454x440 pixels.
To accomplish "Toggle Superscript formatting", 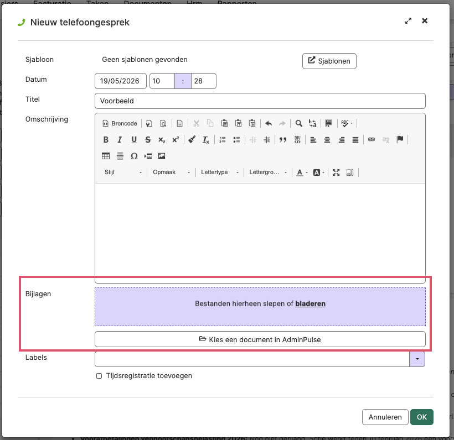I will point(176,140).
